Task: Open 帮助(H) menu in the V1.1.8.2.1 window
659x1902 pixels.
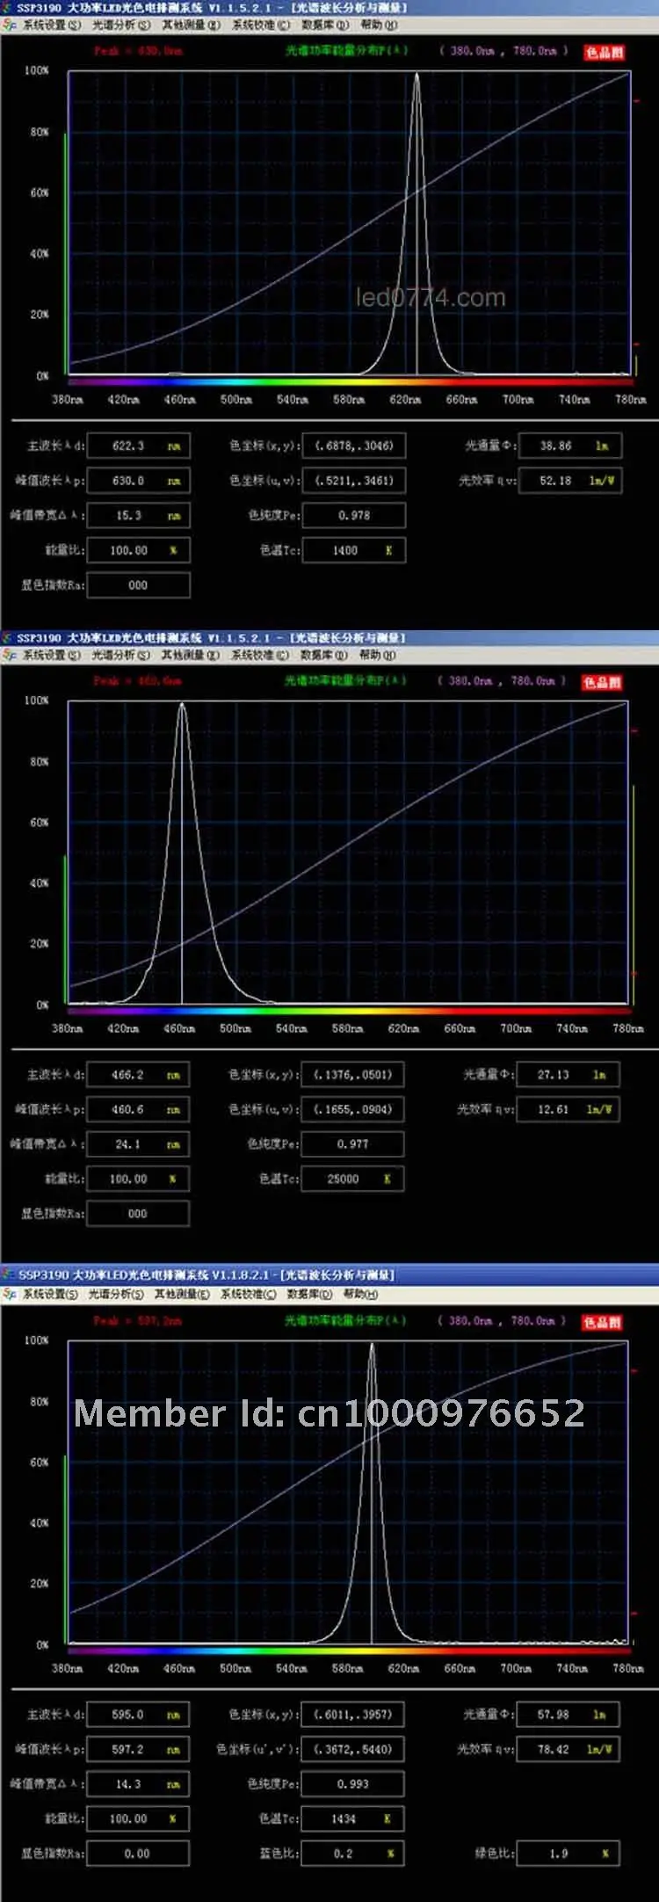Action: [x=360, y=1294]
